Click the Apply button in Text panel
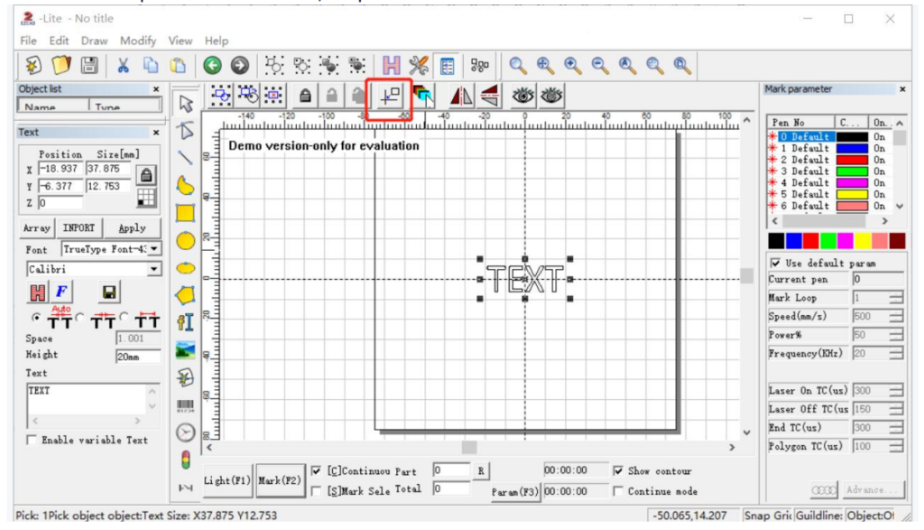The image size is (924, 530). [x=132, y=228]
